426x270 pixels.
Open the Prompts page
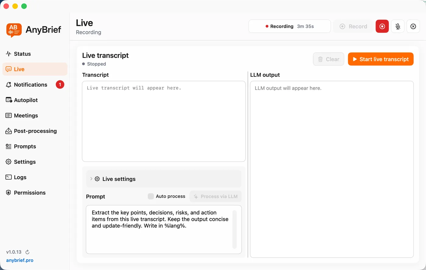(x=35, y=147)
